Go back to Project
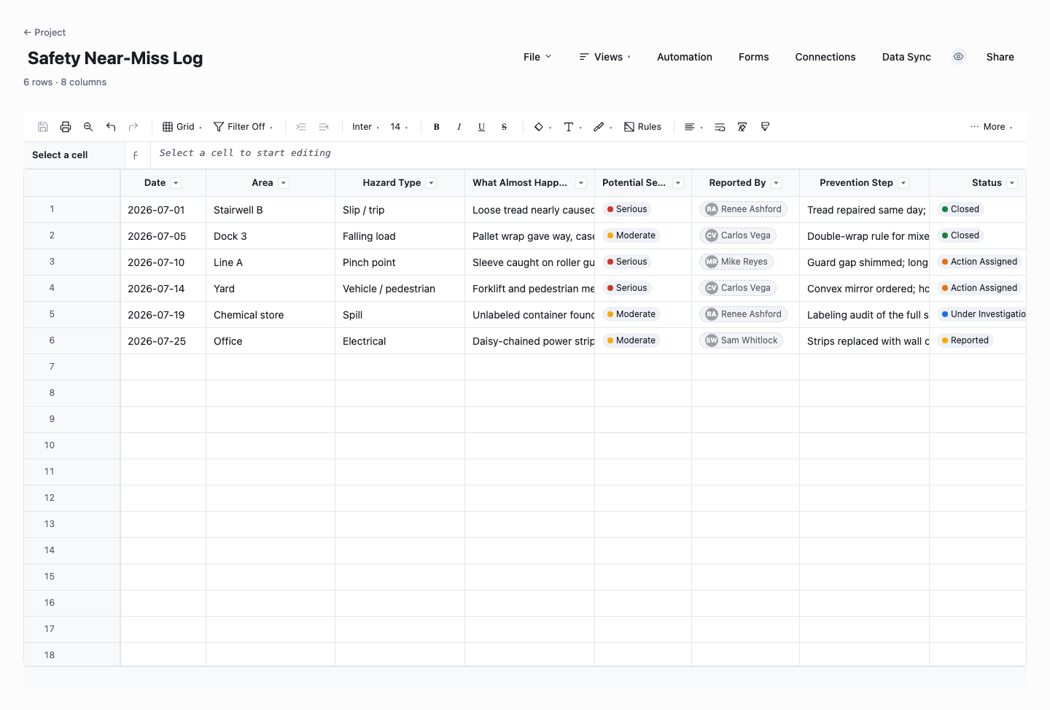 point(44,33)
